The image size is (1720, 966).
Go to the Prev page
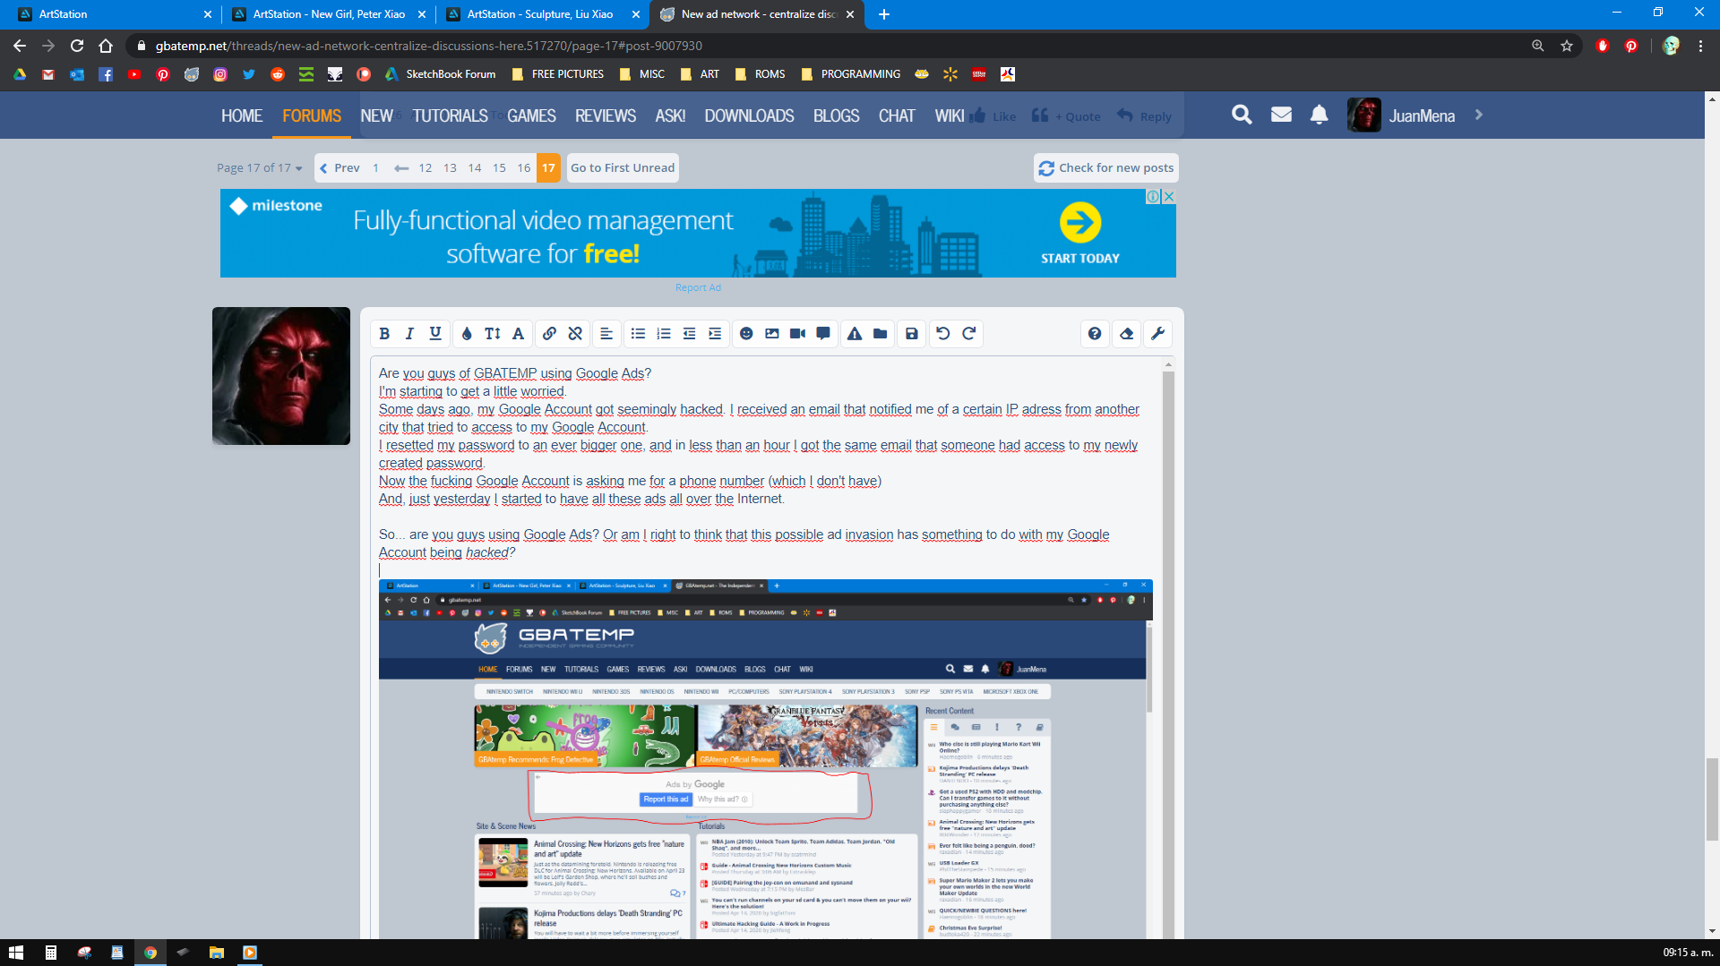[340, 167]
